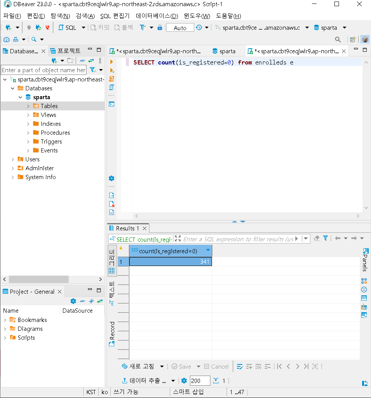Toggle Record view mode
The width and height of the screenshot is (371, 398).
click(112, 334)
